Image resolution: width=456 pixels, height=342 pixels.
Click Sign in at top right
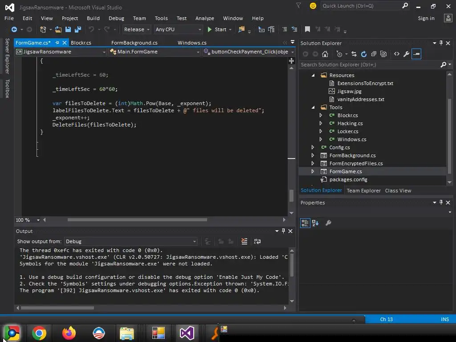pyautogui.click(x=426, y=18)
